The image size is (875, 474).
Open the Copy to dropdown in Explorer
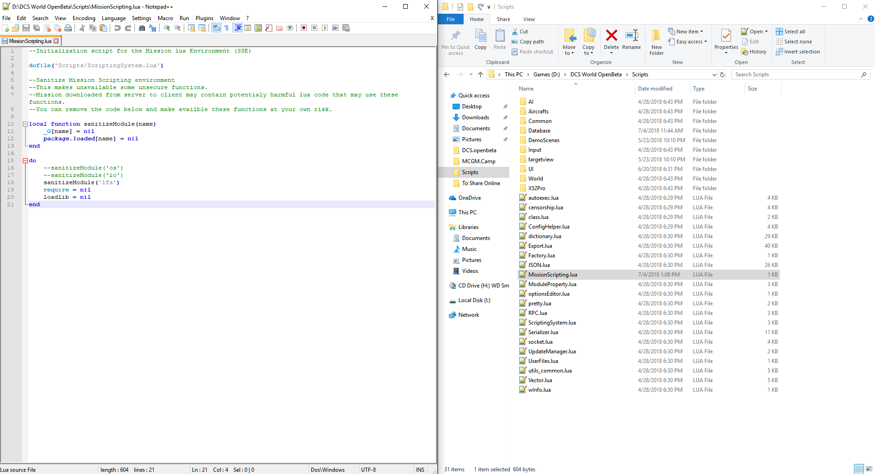(x=588, y=42)
